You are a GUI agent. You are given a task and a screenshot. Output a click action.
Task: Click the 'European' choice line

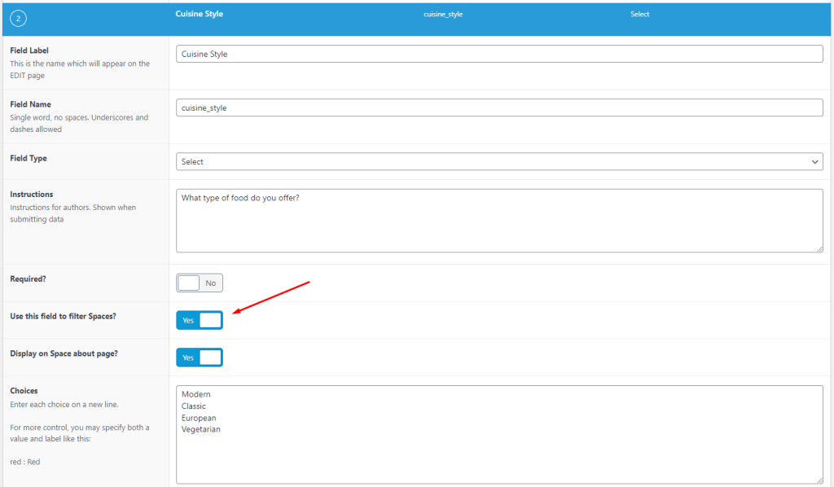coord(199,418)
